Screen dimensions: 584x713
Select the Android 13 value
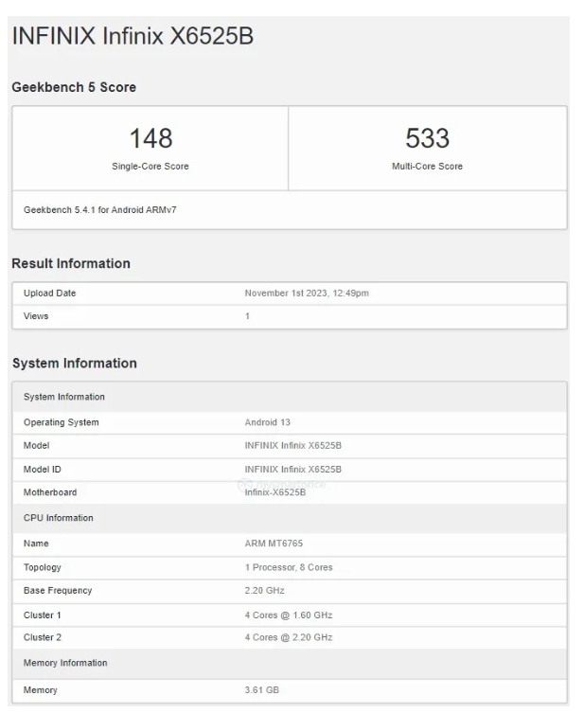pyautogui.click(x=267, y=422)
